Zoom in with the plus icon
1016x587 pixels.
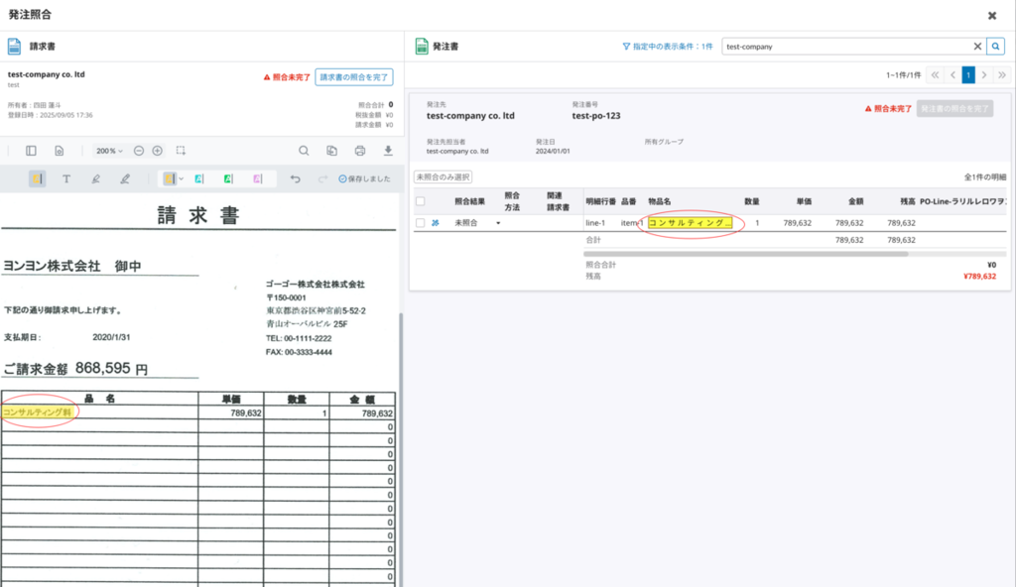(158, 151)
